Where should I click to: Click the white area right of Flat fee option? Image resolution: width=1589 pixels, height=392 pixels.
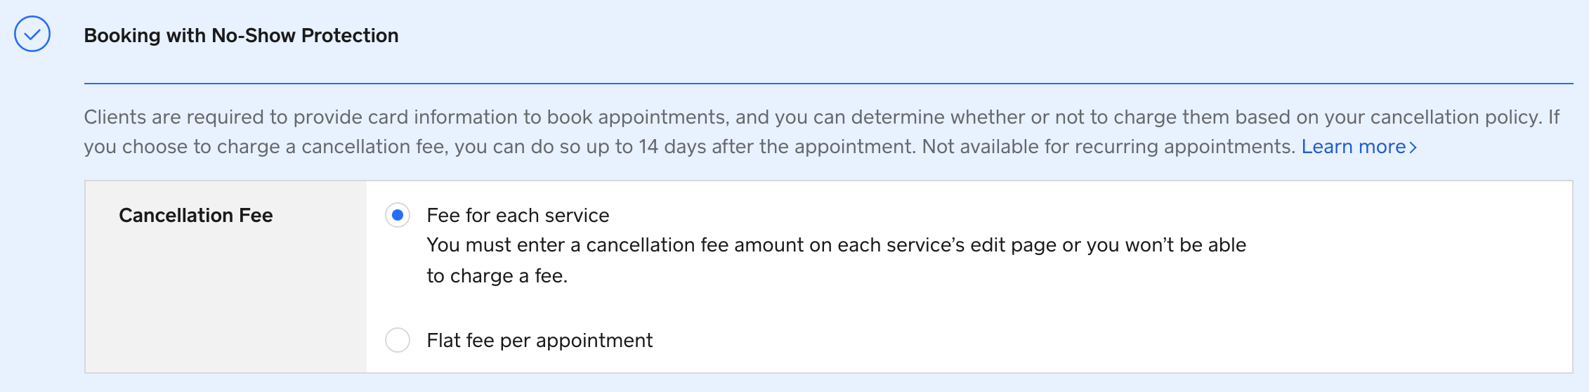pos(1054,341)
